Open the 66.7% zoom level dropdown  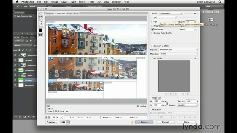pyautogui.click(x=57, y=117)
